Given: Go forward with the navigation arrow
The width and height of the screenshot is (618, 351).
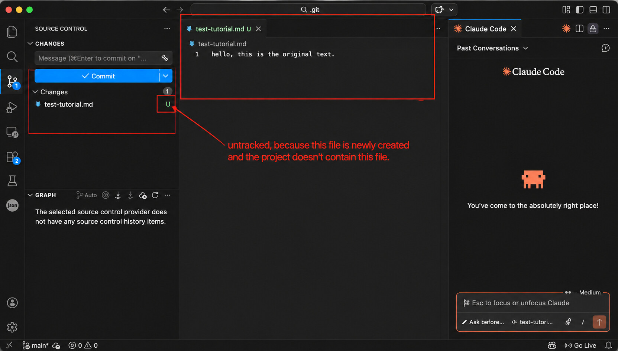Looking at the screenshot, I should (x=179, y=10).
